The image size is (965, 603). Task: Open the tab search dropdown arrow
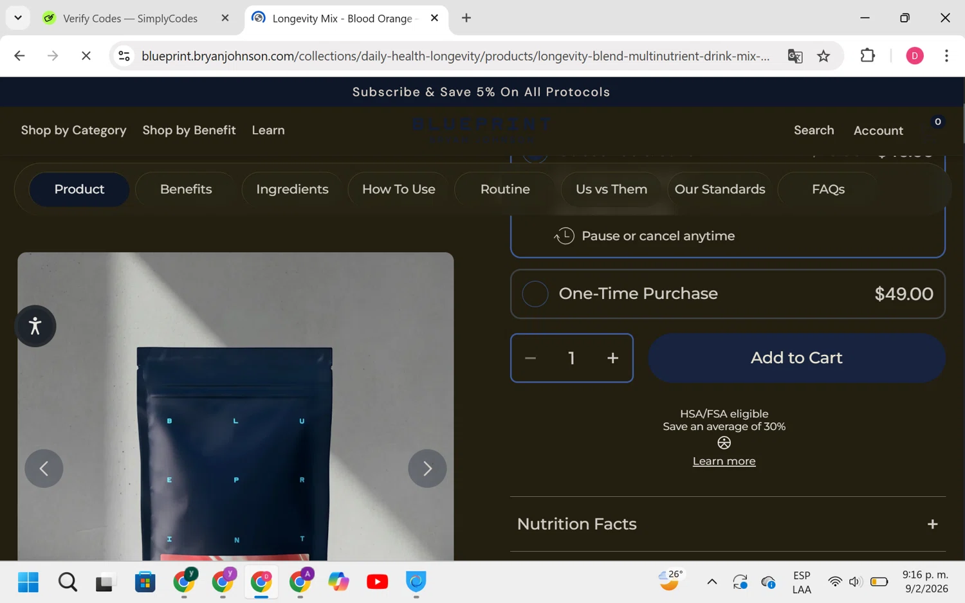(x=18, y=18)
